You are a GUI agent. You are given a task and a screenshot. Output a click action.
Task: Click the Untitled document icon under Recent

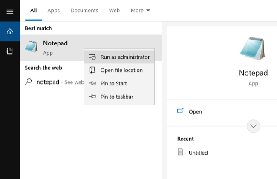tap(181, 152)
